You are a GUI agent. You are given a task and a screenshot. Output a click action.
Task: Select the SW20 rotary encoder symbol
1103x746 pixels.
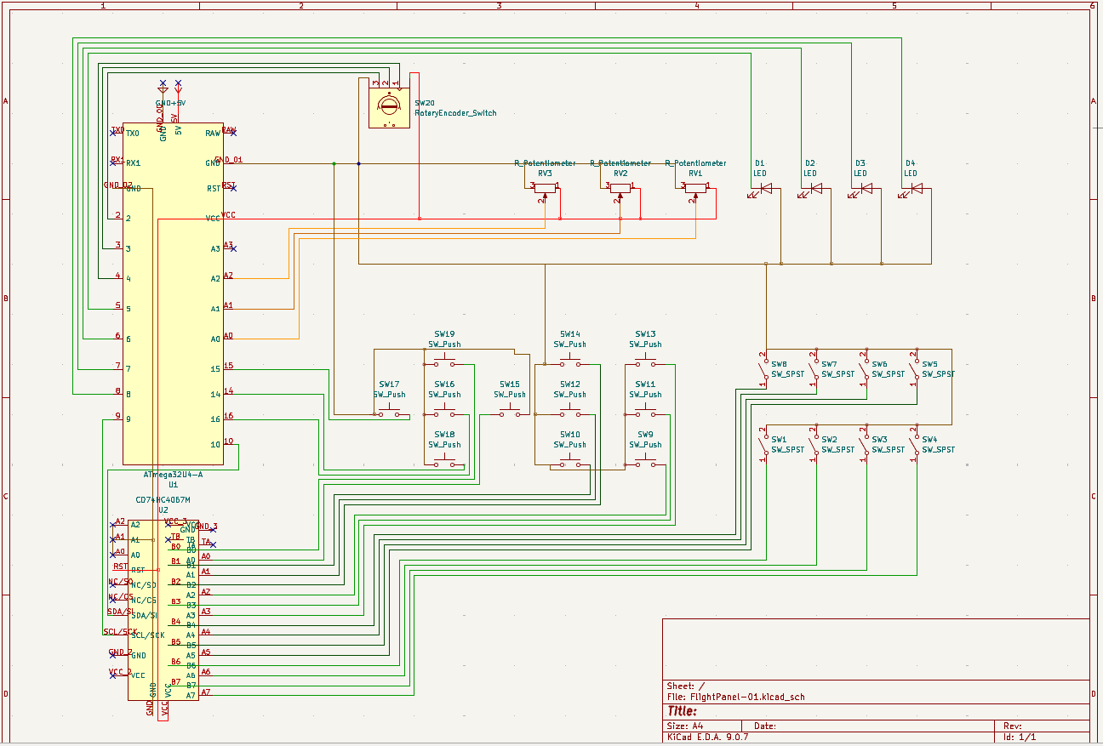coord(389,108)
